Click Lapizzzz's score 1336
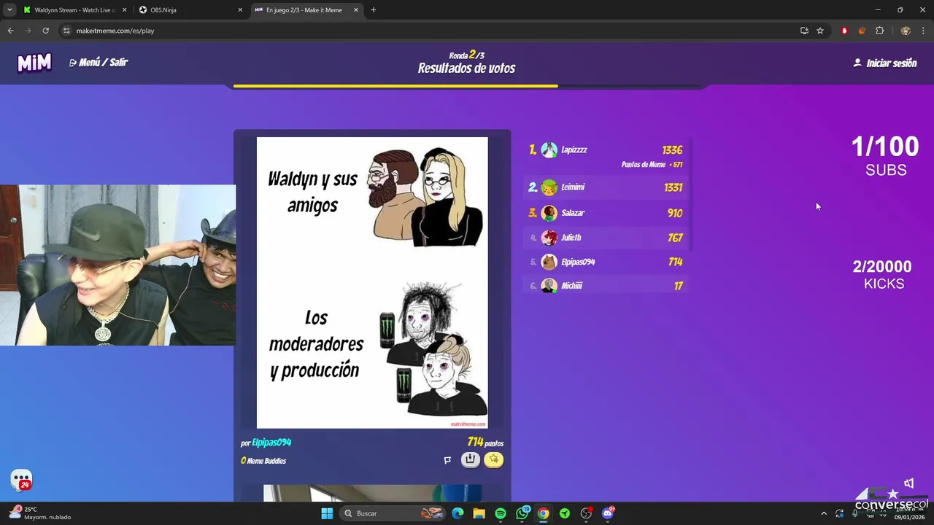This screenshot has height=525, width=934. [x=672, y=150]
